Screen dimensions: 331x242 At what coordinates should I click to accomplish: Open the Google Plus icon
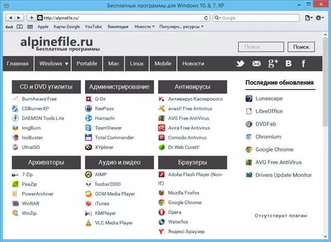(273, 63)
